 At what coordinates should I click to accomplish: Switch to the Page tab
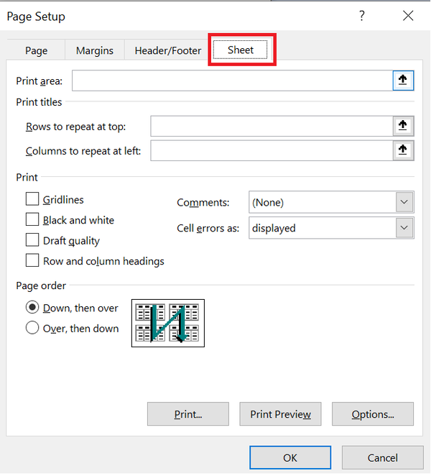coord(36,50)
